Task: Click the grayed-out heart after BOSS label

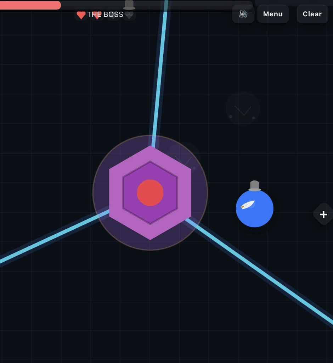Action: pos(129,15)
